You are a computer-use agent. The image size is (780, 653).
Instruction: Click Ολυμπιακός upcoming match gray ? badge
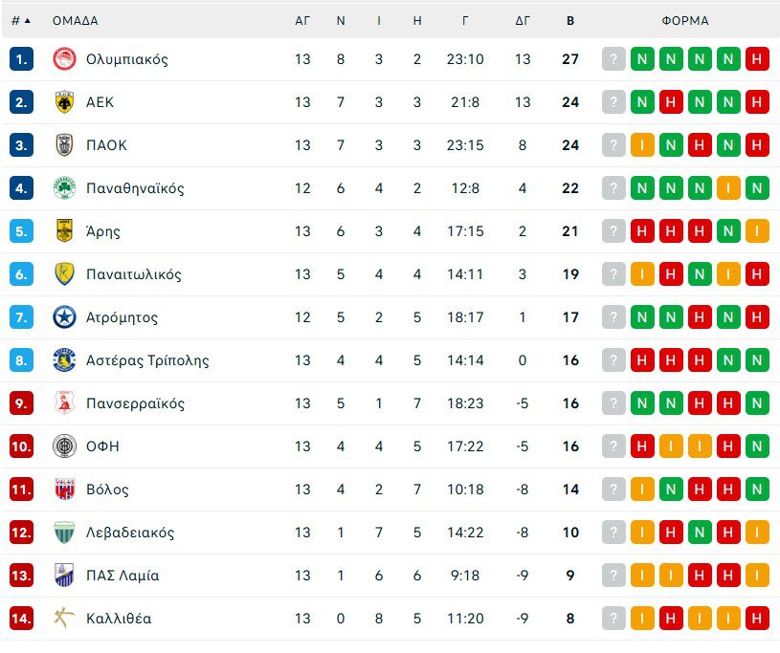click(613, 59)
